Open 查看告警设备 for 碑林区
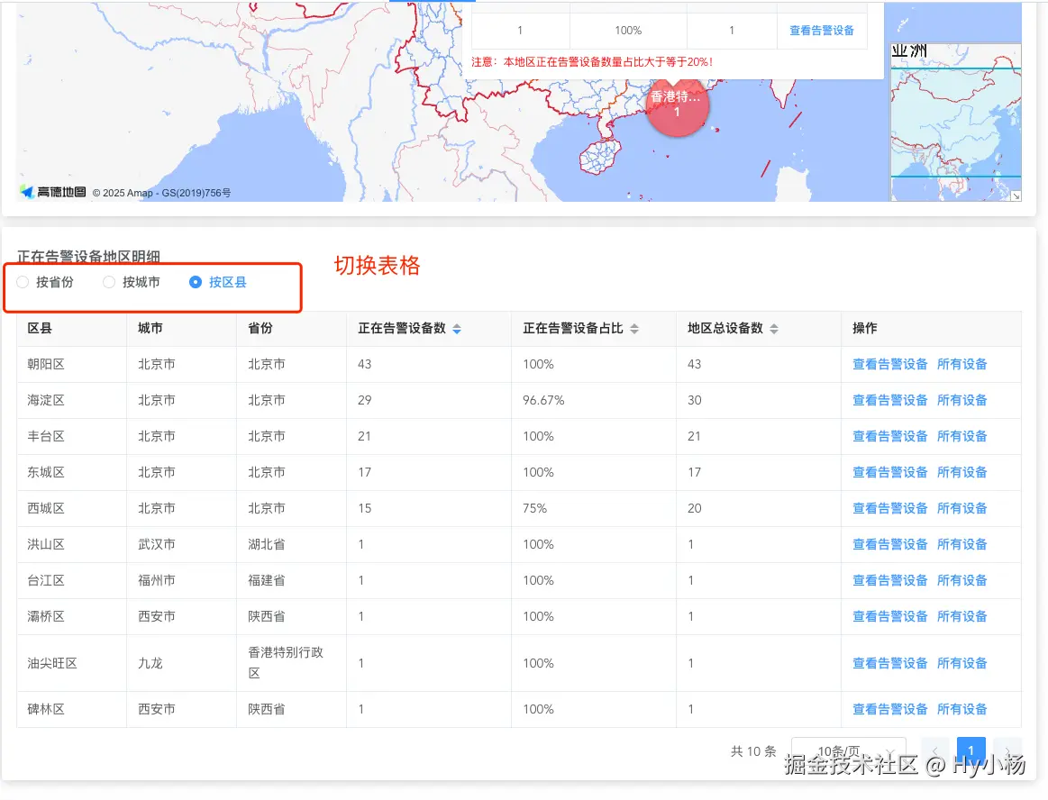The width and height of the screenshot is (1048, 800). pyautogui.click(x=889, y=710)
